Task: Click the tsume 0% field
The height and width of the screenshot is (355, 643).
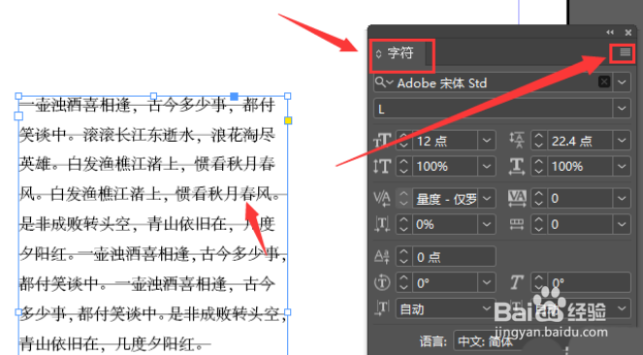Action: click(444, 224)
